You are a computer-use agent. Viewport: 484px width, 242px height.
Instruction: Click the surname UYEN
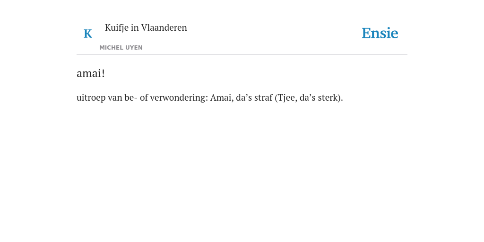[134, 48]
